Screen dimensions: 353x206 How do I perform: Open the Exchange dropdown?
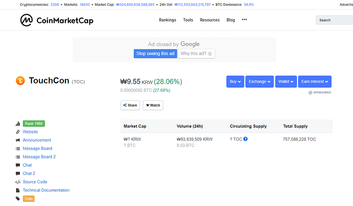[x=259, y=81]
